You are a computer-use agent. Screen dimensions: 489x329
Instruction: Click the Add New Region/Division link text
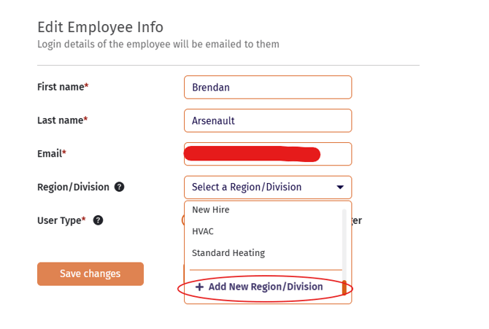point(266,287)
